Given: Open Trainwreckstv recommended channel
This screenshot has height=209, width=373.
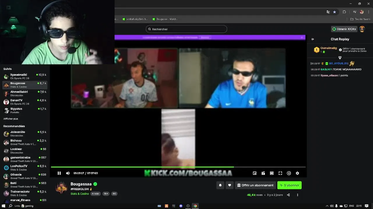Looking at the screenshot, I should click(25, 193).
